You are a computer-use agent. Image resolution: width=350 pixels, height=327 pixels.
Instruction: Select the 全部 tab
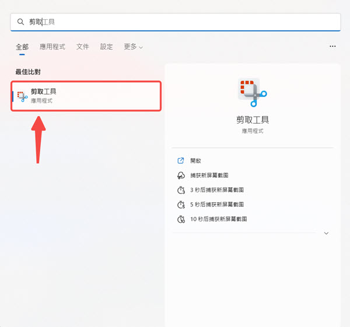tap(22, 47)
